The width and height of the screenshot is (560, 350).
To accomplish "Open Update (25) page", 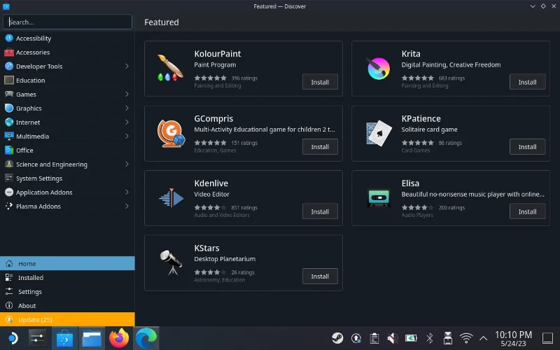I will click(67, 319).
